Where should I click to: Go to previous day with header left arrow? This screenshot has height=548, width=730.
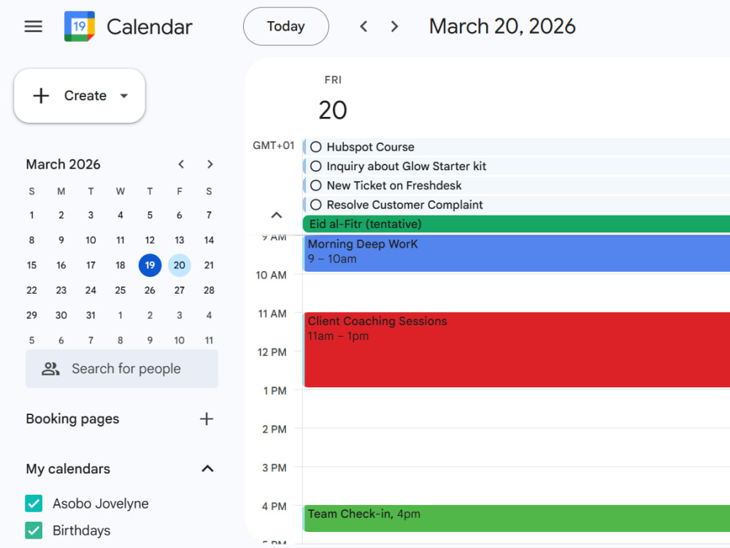[x=364, y=26]
